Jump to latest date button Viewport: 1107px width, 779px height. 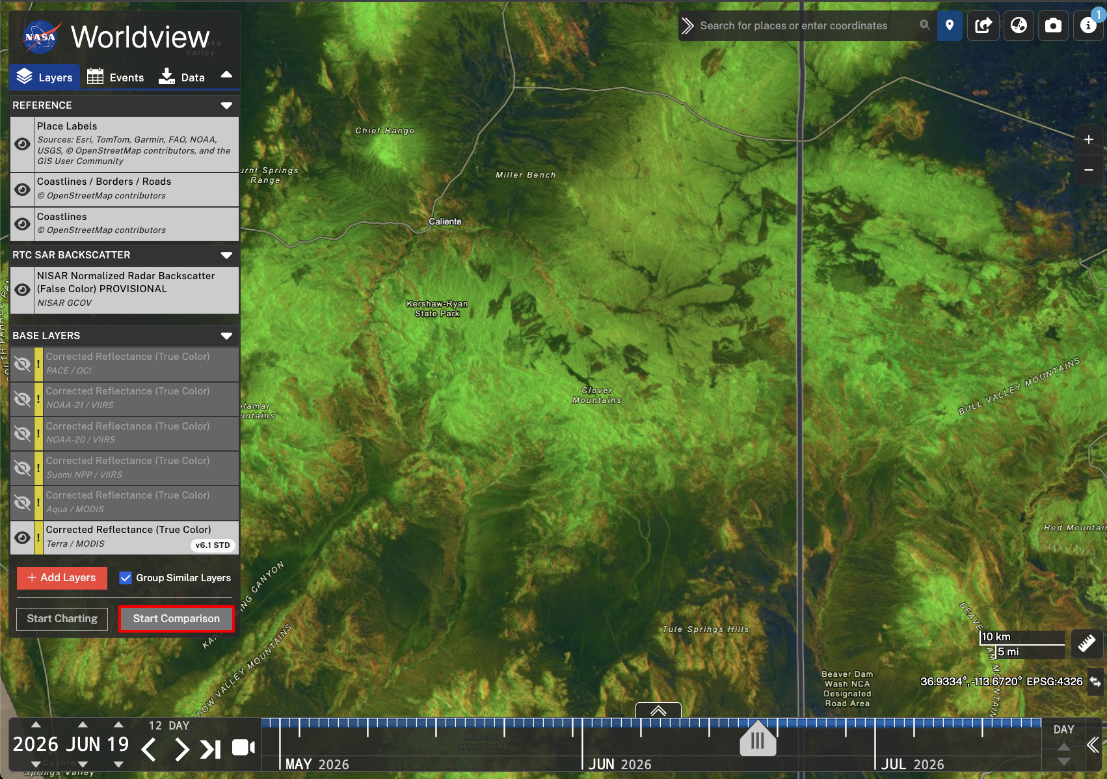211,749
